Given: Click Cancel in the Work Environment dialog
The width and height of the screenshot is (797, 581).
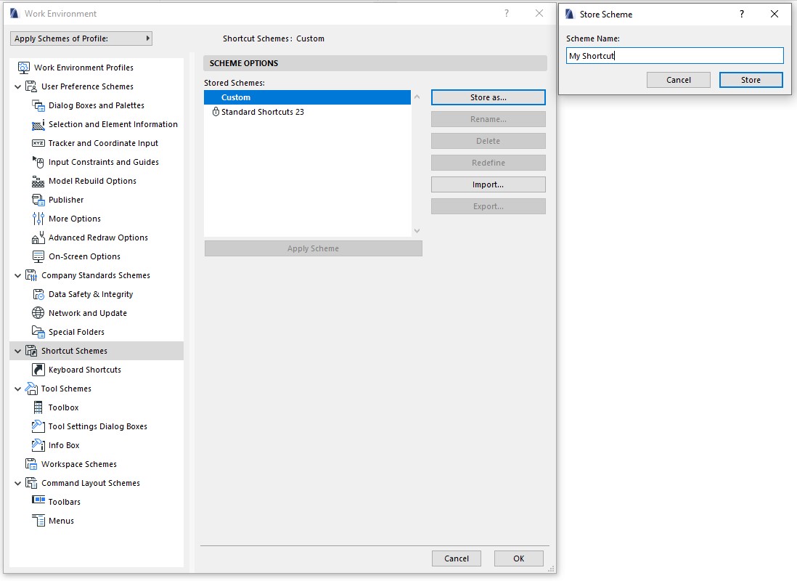Looking at the screenshot, I should tap(457, 558).
